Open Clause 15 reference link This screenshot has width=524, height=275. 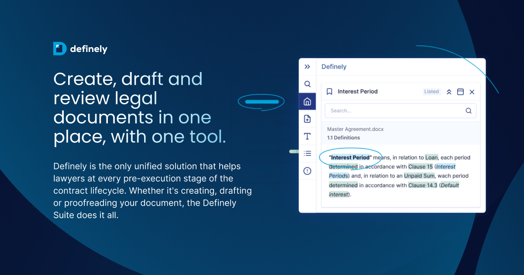421,166
